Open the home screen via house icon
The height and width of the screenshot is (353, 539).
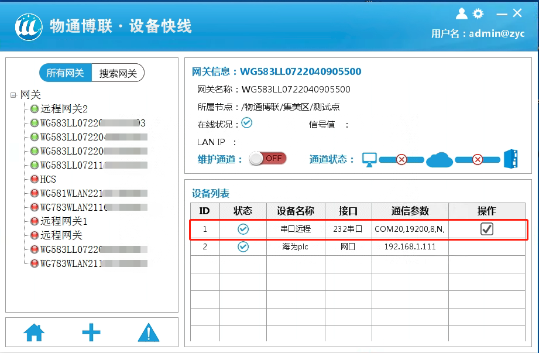(x=34, y=331)
